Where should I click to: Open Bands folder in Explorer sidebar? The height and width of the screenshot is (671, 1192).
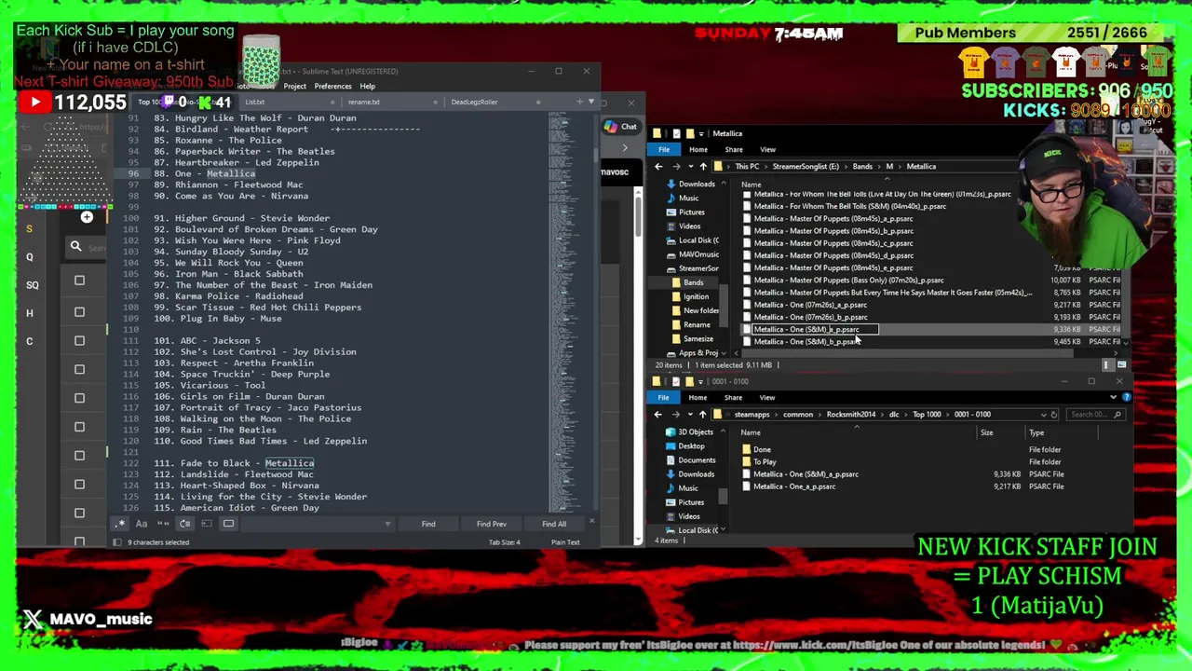click(694, 282)
